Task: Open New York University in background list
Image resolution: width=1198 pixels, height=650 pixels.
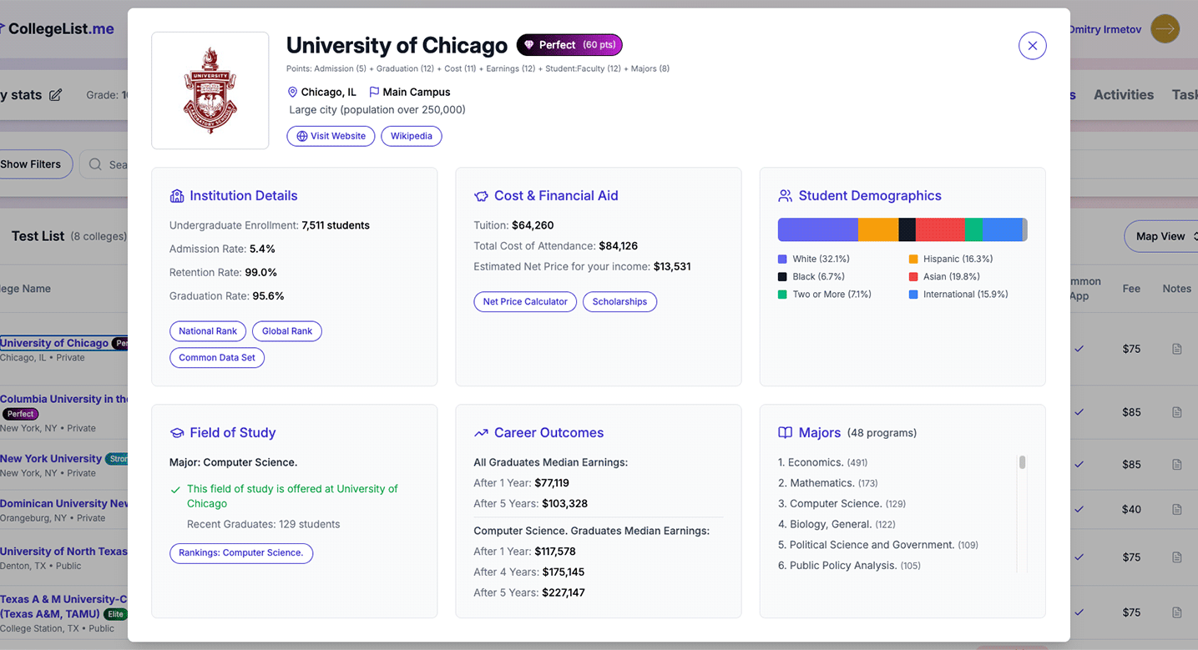Action: 51,459
